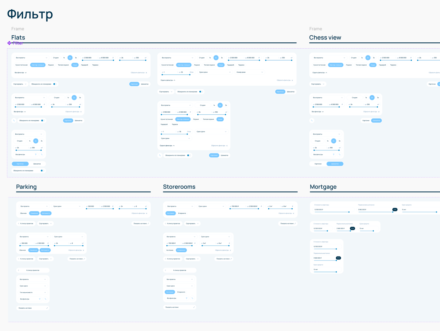The width and height of the screenshot is (440, 331).
Task: Open the Тип машиноместа dropdown
Action: [32, 292]
